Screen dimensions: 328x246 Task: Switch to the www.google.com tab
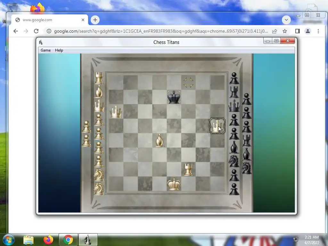click(x=50, y=20)
